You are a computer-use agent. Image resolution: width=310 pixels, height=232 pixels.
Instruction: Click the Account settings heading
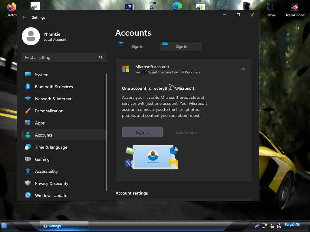pos(132,193)
